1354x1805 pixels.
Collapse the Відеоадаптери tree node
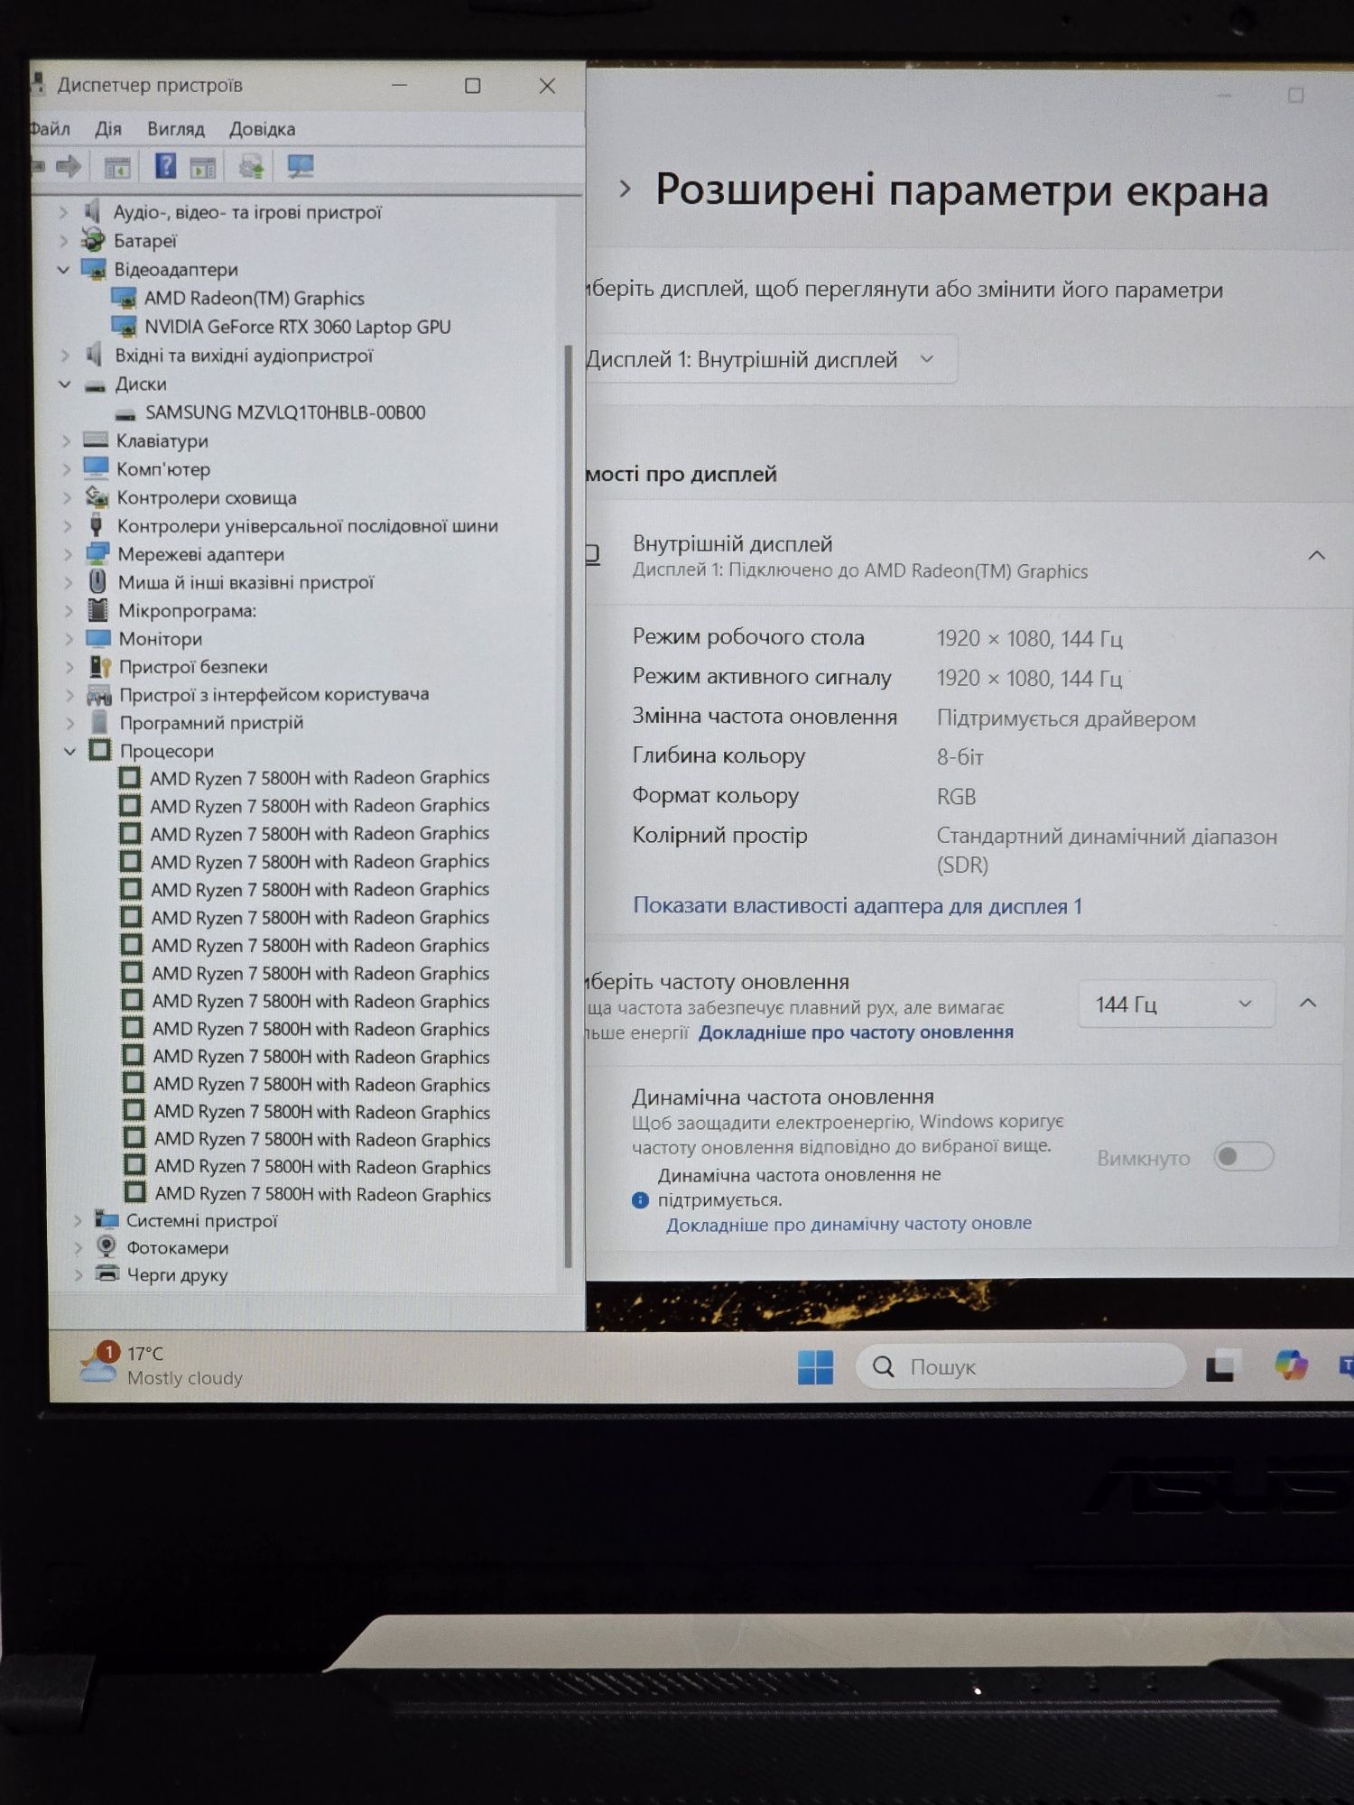tap(63, 269)
